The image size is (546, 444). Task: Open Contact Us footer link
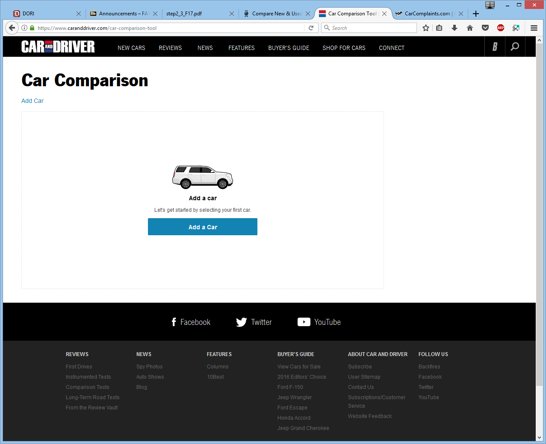[x=361, y=387]
